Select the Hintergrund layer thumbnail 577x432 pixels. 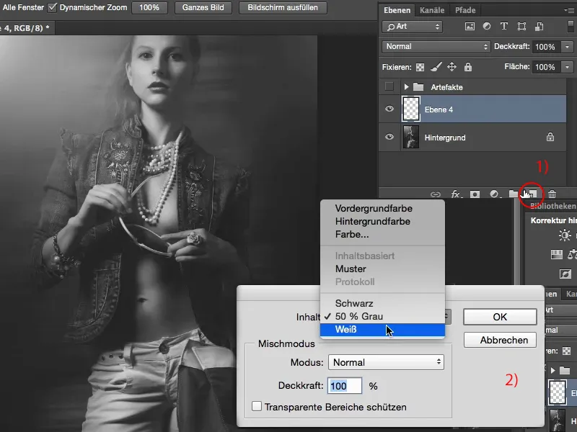pos(410,137)
